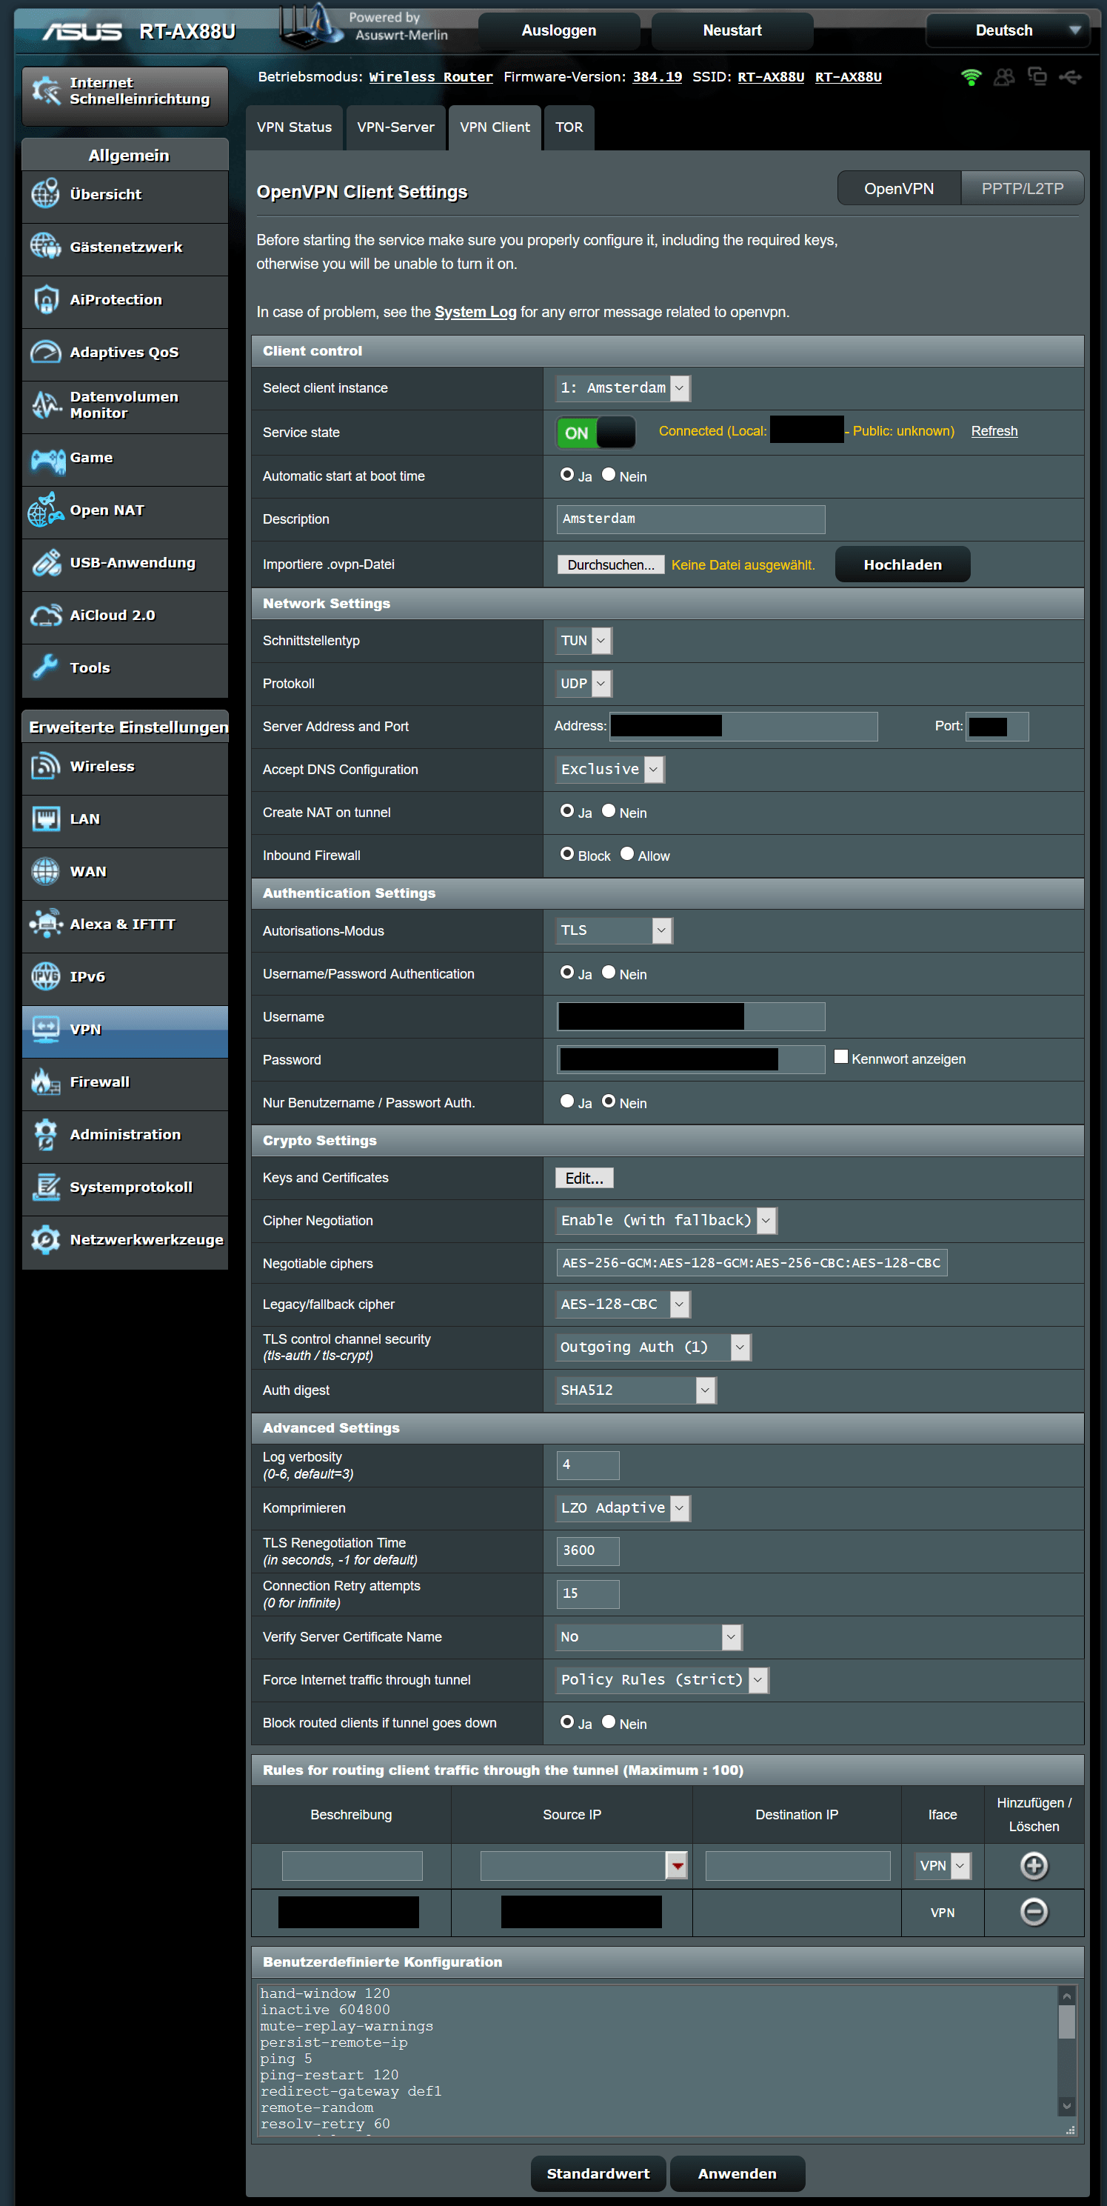Click the Internet Schnelleinrichtung wizard icon
This screenshot has width=1107, height=2206.
[45, 90]
